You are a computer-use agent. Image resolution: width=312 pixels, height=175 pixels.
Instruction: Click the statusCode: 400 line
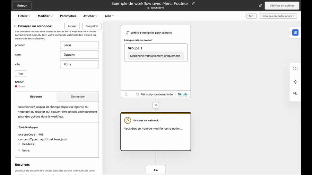pyautogui.click(x=31, y=134)
